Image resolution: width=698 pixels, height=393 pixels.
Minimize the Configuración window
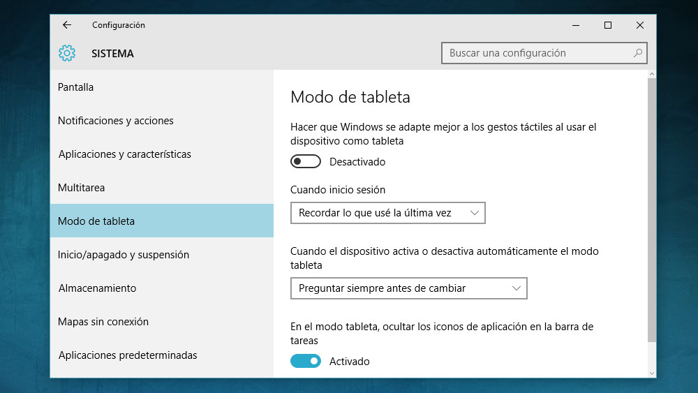click(x=576, y=25)
